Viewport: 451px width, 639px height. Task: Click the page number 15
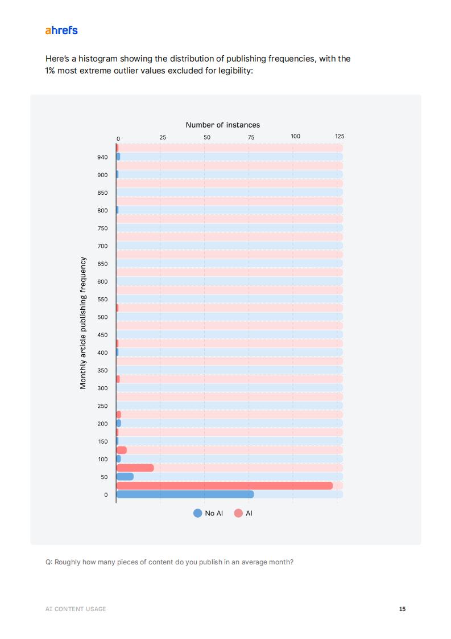(402, 609)
